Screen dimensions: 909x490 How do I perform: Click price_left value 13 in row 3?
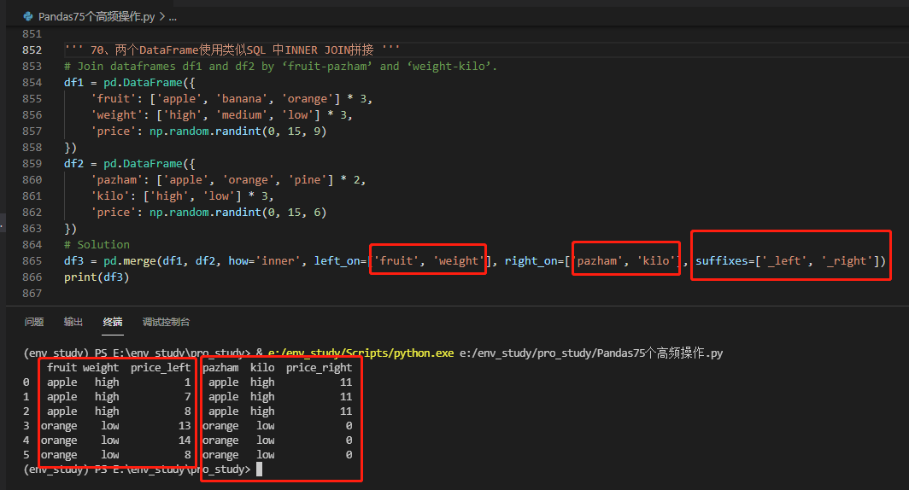(x=185, y=426)
